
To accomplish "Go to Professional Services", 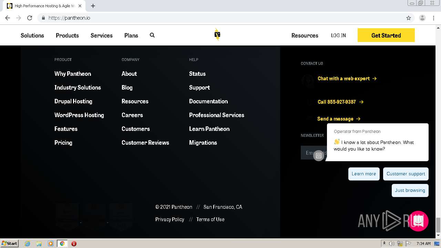I will tap(217, 115).
